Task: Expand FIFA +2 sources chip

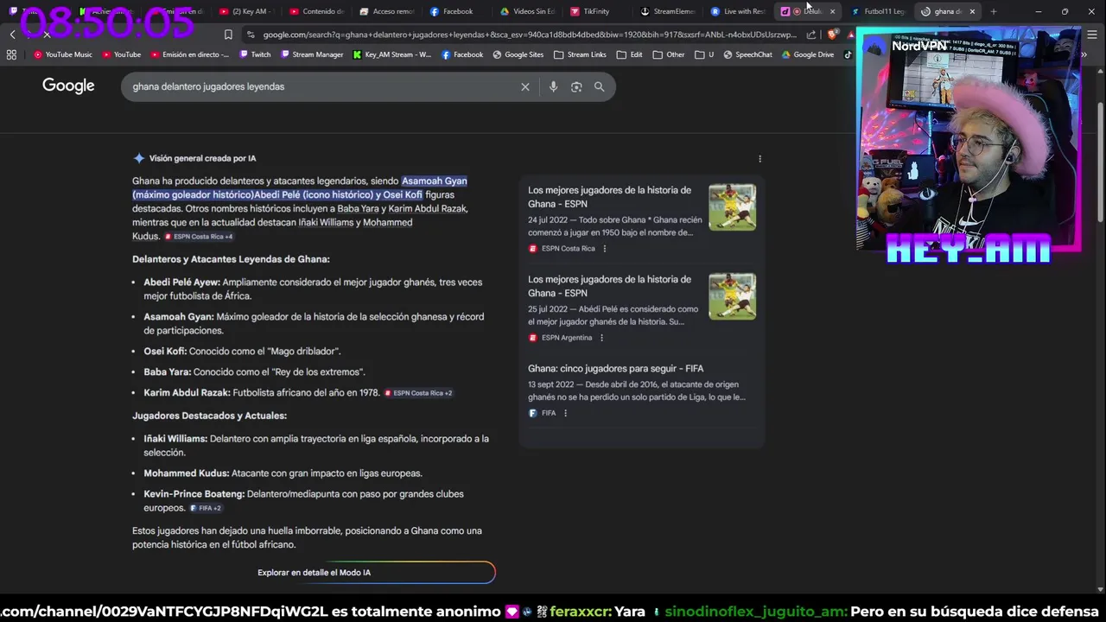Action: pos(206,509)
